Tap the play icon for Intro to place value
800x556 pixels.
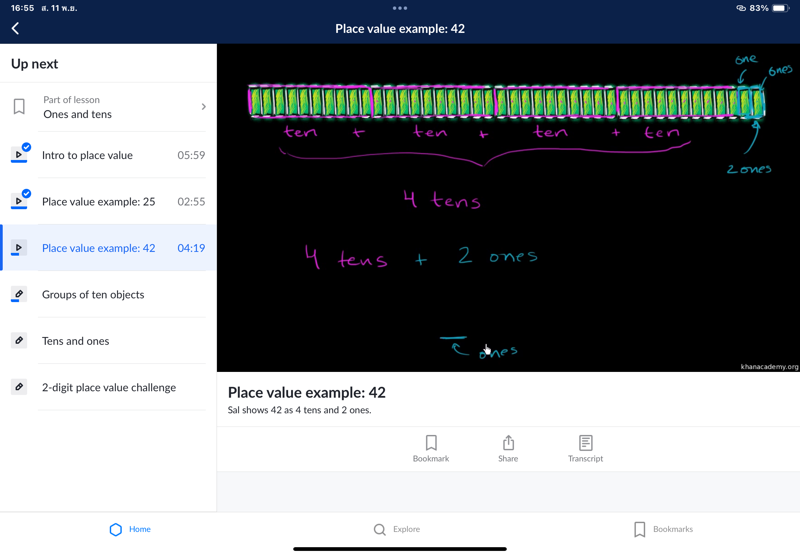point(19,155)
